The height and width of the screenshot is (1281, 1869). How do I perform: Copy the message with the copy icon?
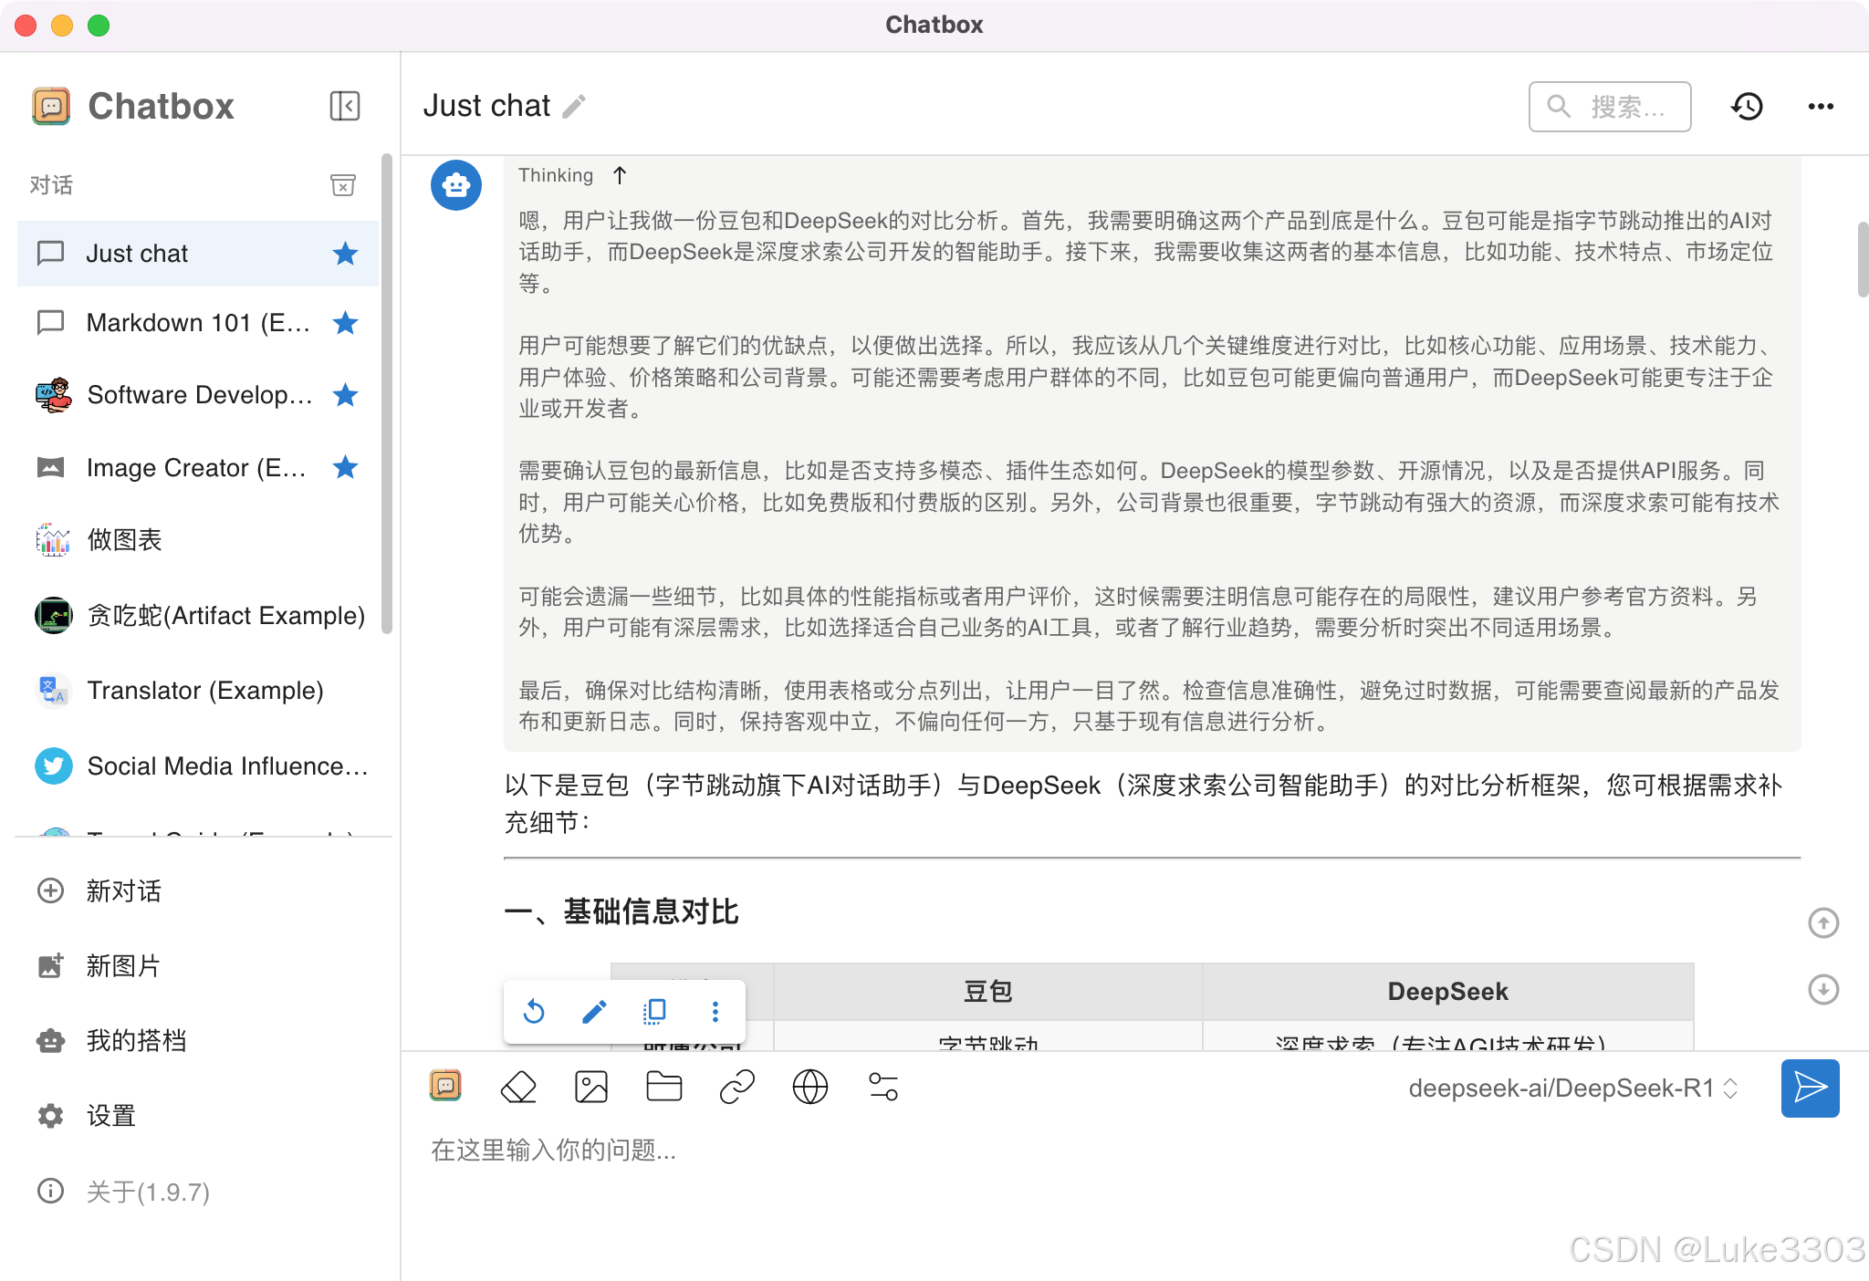(654, 1011)
